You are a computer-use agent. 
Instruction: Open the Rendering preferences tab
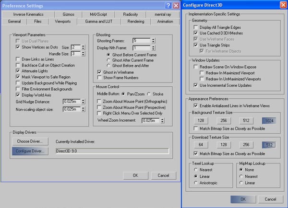click(135, 22)
